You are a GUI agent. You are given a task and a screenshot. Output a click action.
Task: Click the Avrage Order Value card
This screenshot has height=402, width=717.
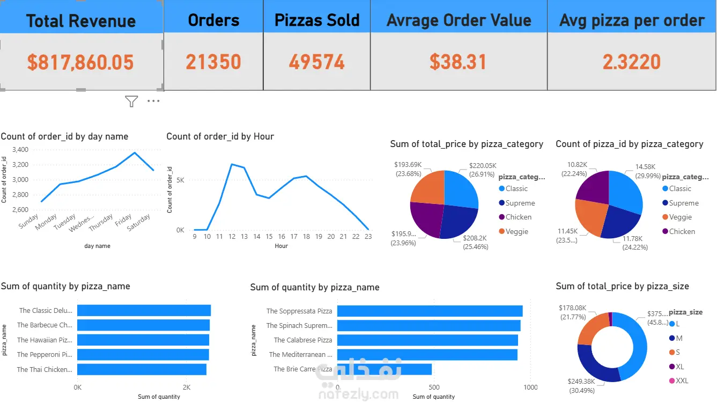(459, 45)
